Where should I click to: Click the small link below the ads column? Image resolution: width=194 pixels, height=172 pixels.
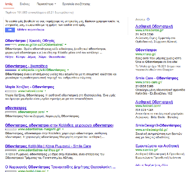click(151, 165)
